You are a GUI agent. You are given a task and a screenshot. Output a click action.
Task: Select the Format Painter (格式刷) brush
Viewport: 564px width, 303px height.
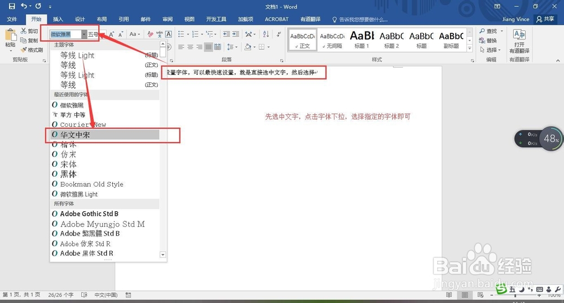coord(32,50)
